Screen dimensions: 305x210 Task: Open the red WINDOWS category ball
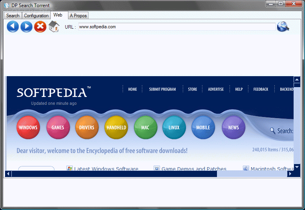28,128
